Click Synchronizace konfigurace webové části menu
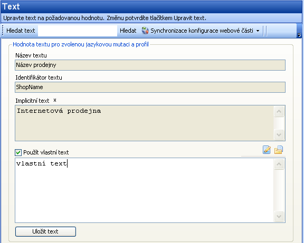Viewport: 304px width, 243px height. [201, 31]
